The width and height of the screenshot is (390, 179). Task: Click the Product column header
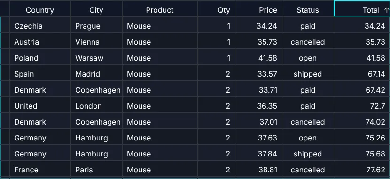coord(160,9)
